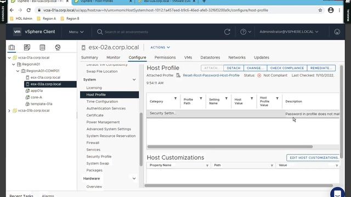Open the HOL Admin bookmark folder
Screen dimensions: 351x197
point(21,19)
